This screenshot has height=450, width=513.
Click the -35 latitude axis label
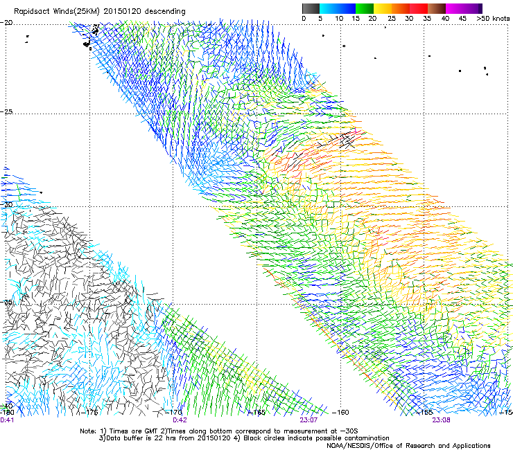[7, 302]
